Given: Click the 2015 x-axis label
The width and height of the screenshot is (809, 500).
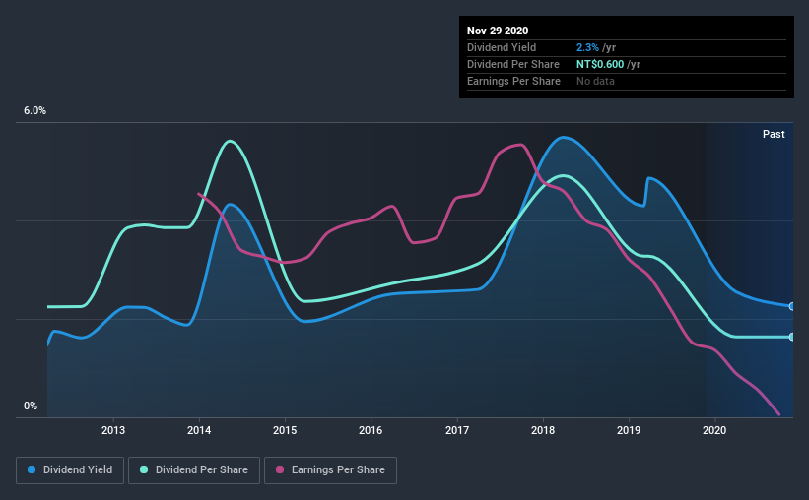Looking at the screenshot, I should click(x=285, y=430).
